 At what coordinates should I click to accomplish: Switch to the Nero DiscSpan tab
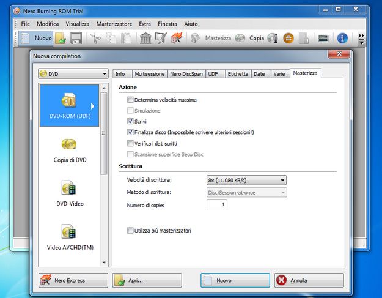pos(186,74)
